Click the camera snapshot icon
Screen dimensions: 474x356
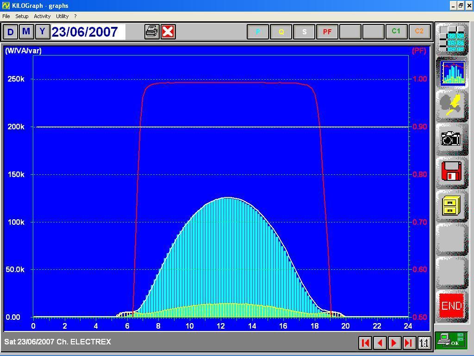click(x=452, y=140)
